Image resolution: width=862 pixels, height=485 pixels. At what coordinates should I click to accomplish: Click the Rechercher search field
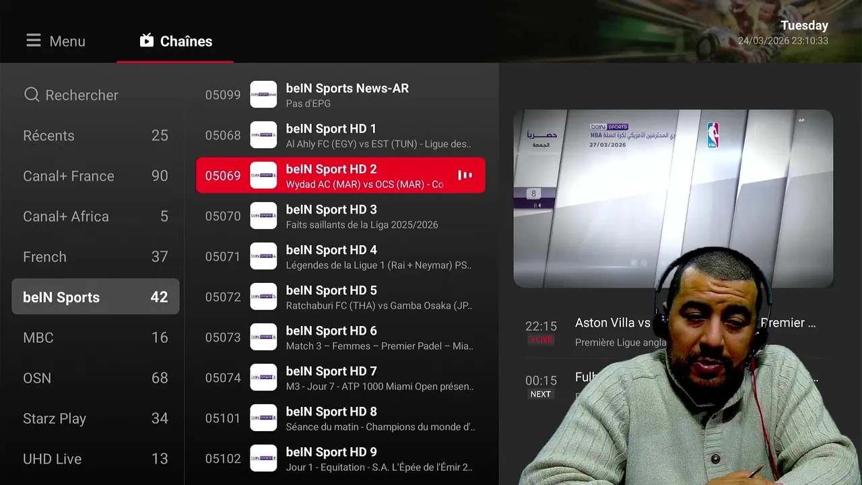(x=96, y=95)
